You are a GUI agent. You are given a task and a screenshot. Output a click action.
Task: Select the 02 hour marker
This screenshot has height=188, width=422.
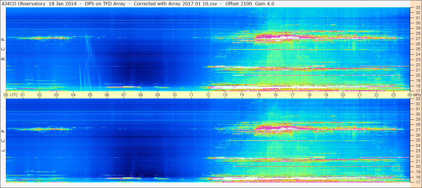point(40,95)
